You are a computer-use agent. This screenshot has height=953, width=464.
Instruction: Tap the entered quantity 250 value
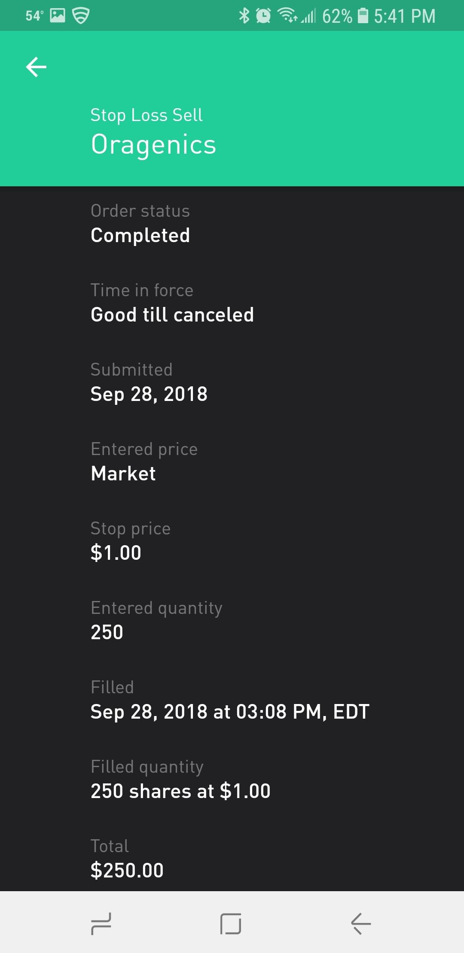tap(107, 632)
